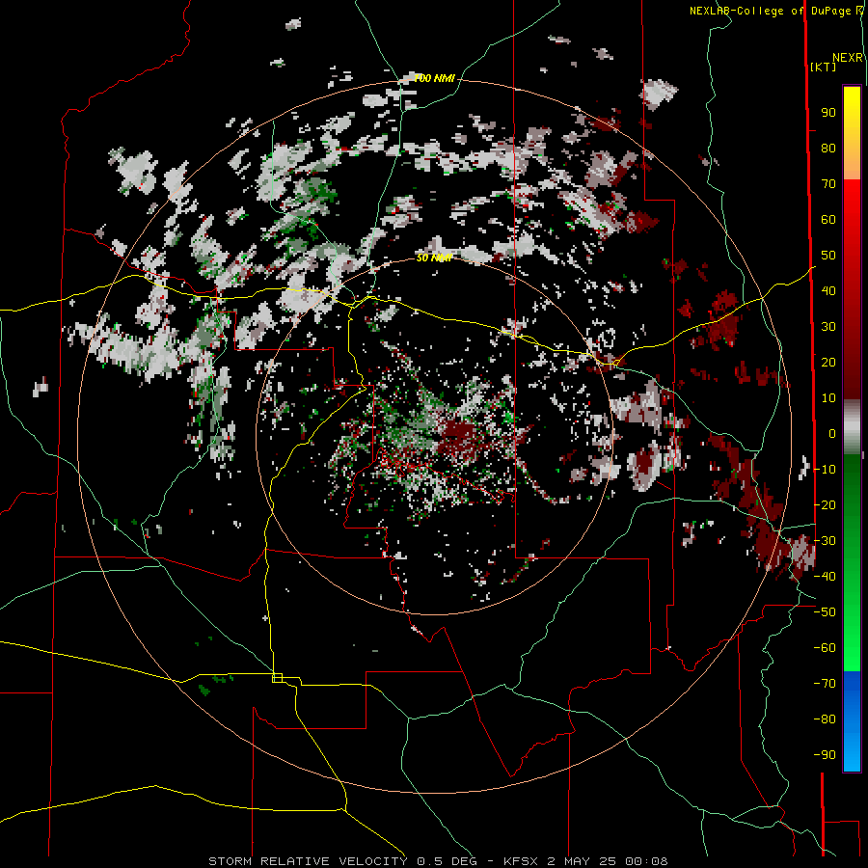This screenshot has width=868, height=868.
Task: Click the -20 value on the velocity scale
Action: click(x=825, y=505)
